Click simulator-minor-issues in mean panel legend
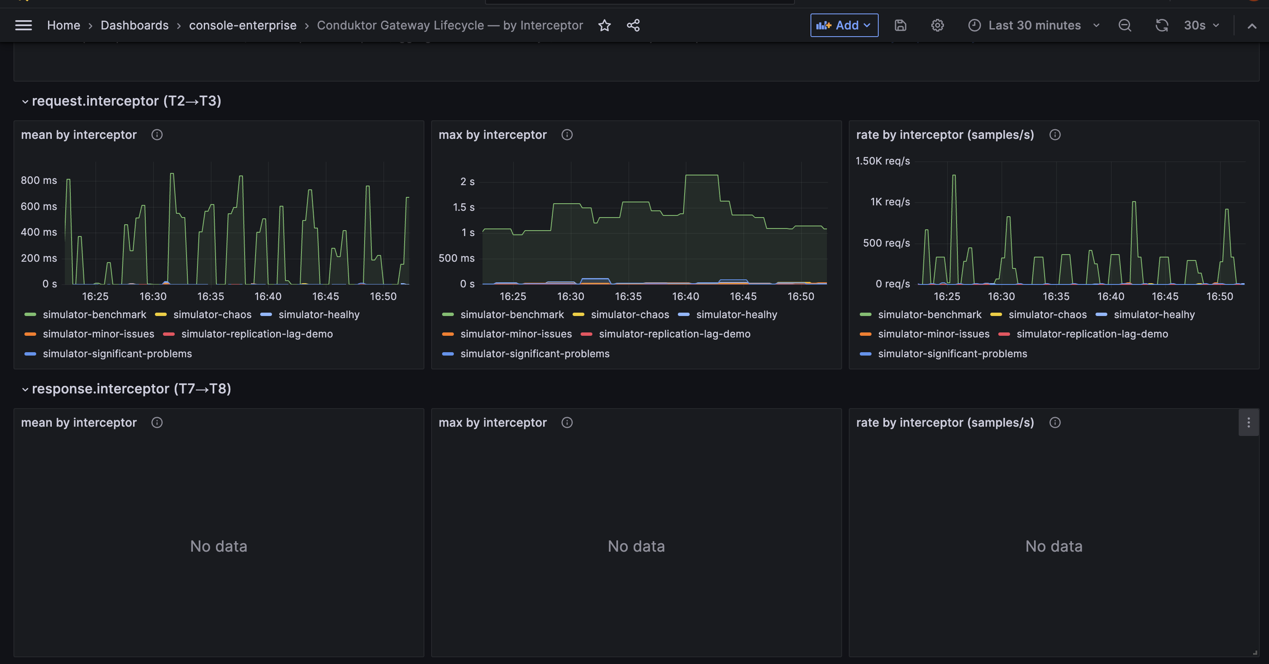1269x664 pixels. (99, 334)
